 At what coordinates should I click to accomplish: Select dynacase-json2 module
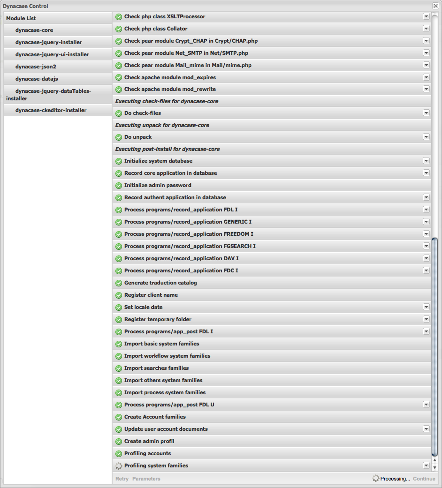tap(58, 66)
